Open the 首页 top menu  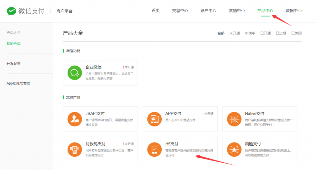tap(156, 11)
